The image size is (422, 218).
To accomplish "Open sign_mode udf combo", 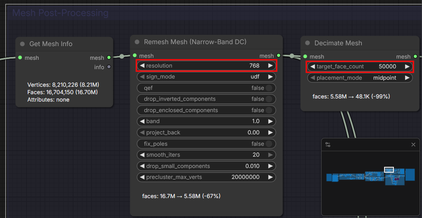I will (206, 77).
